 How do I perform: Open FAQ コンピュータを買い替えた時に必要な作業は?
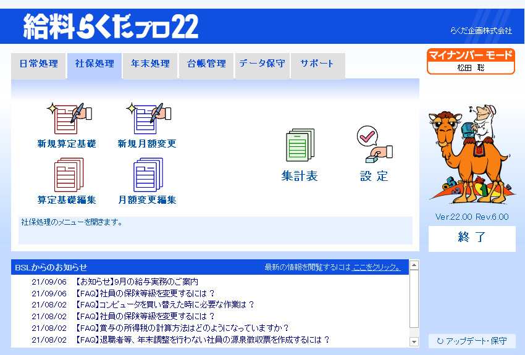(x=164, y=305)
